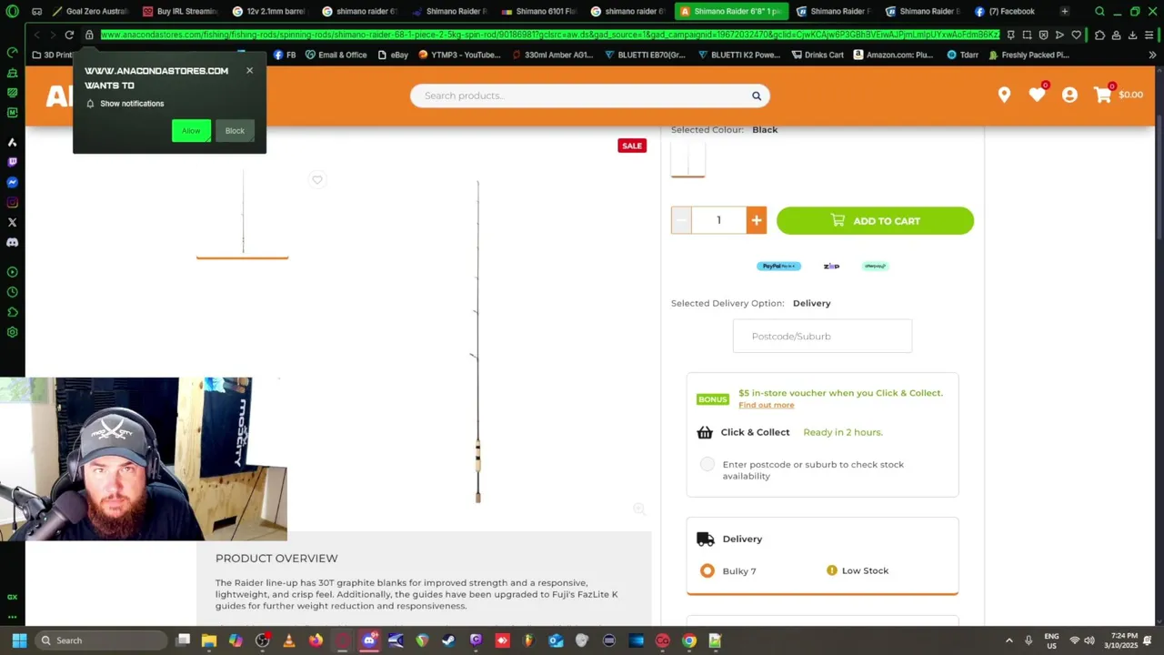Select the Bulky 7 delivery radio
The height and width of the screenshot is (655, 1164).
(x=707, y=570)
